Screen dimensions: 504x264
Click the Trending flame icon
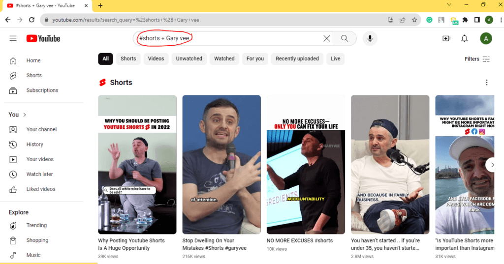point(13,226)
